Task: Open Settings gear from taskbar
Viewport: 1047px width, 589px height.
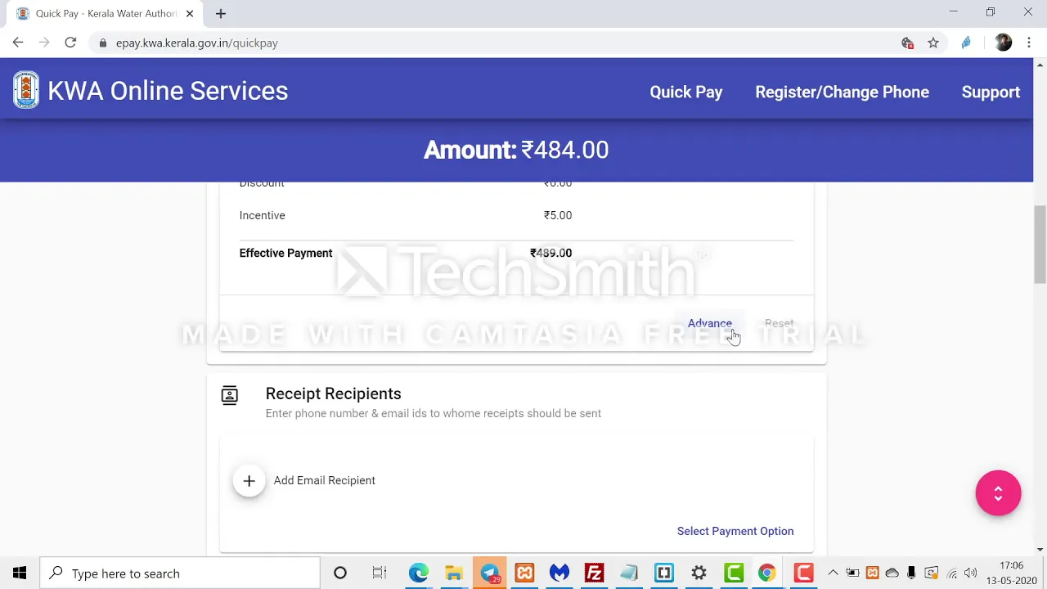Action: [x=699, y=573]
